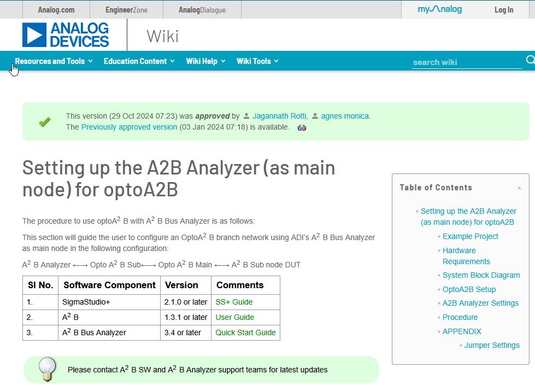Click the Log In button
535x391 pixels.
click(x=504, y=10)
